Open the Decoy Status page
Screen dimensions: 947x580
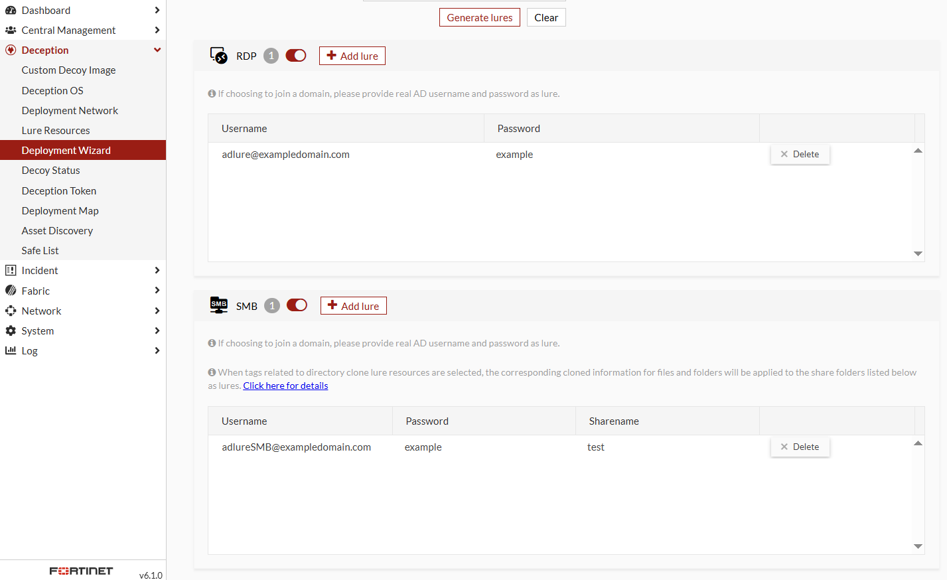click(50, 171)
